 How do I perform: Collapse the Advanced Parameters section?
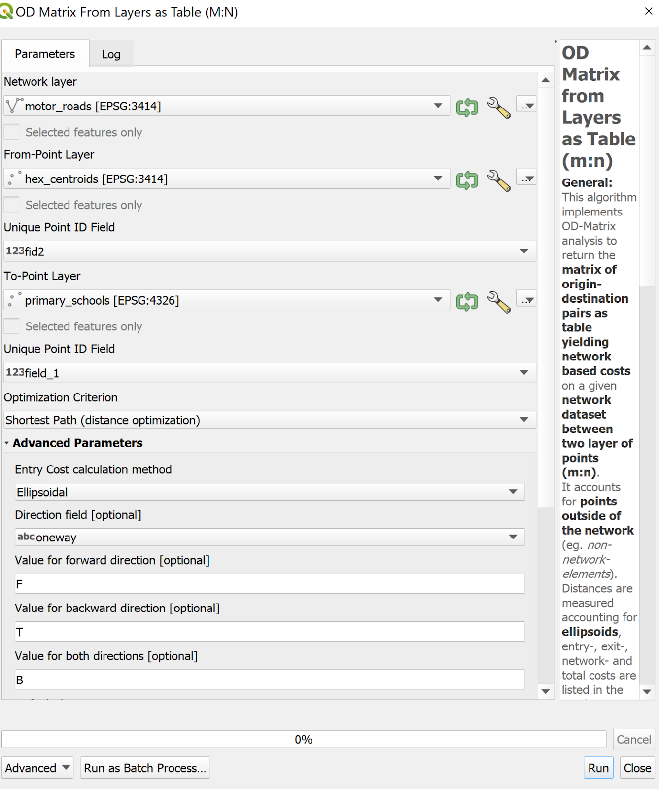coord(7,443)
